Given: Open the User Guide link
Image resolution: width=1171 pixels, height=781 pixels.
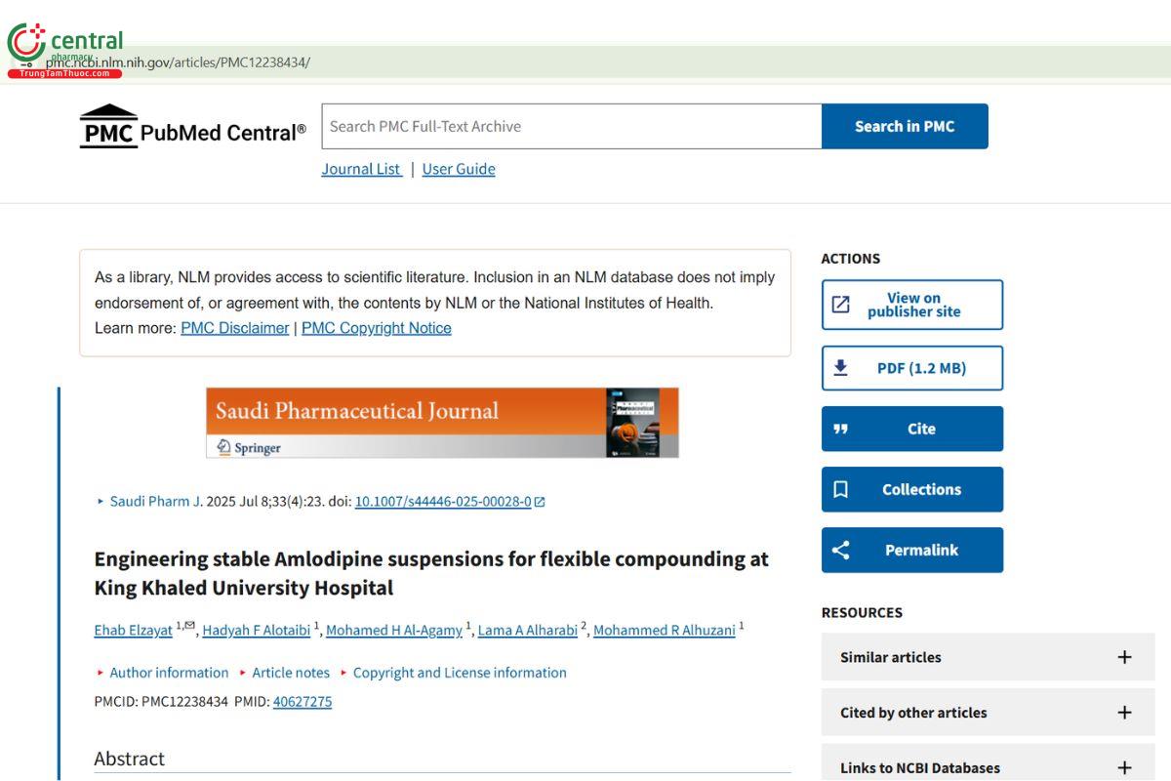Looking at the screenshot, I should 459,169.
